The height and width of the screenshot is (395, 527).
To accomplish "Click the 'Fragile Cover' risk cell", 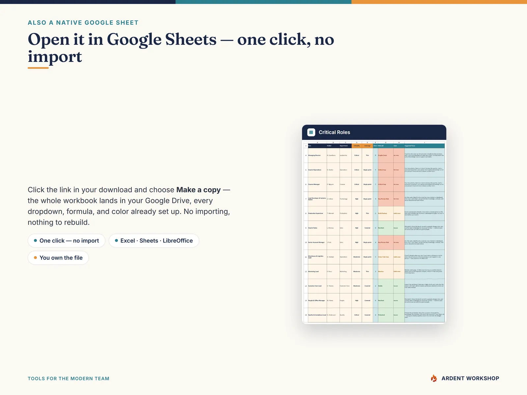I will 385,155.
